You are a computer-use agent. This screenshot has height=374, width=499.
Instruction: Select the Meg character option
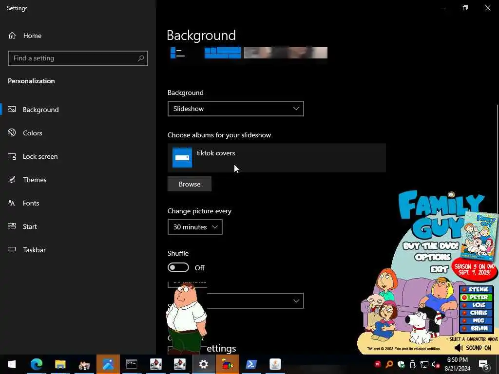click(476, 320)
